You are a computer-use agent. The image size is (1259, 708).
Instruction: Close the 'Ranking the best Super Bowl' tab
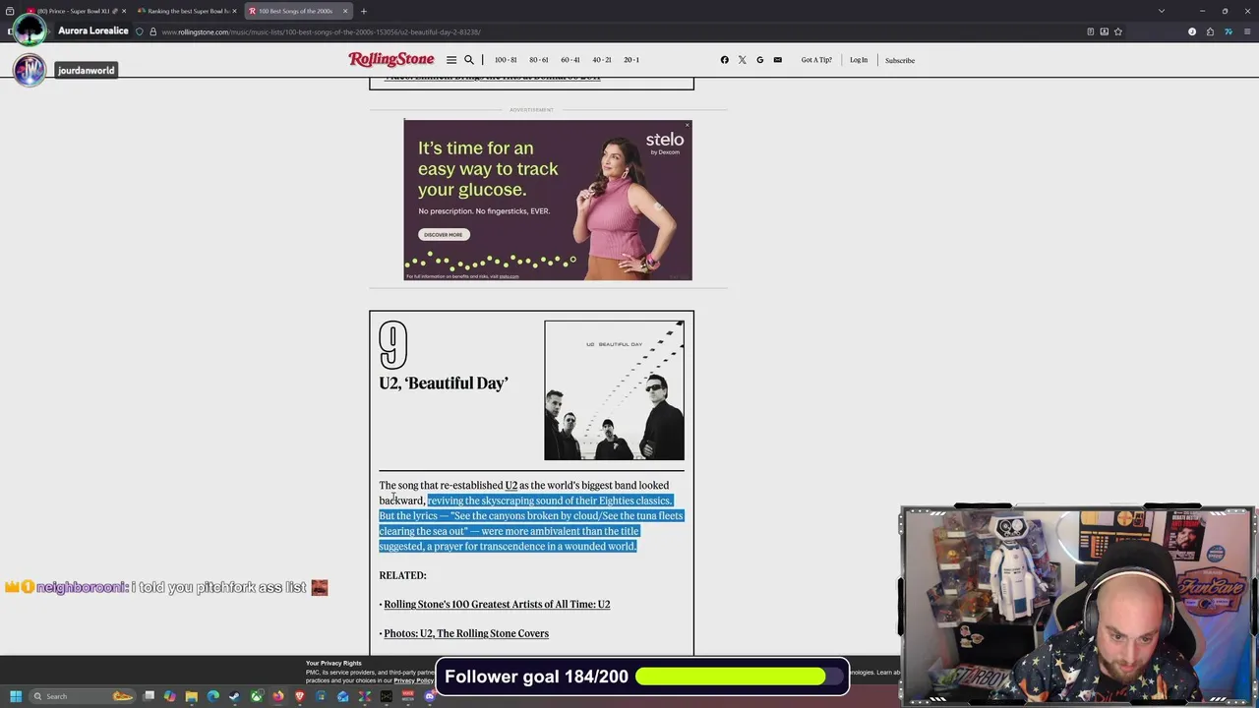234,11
